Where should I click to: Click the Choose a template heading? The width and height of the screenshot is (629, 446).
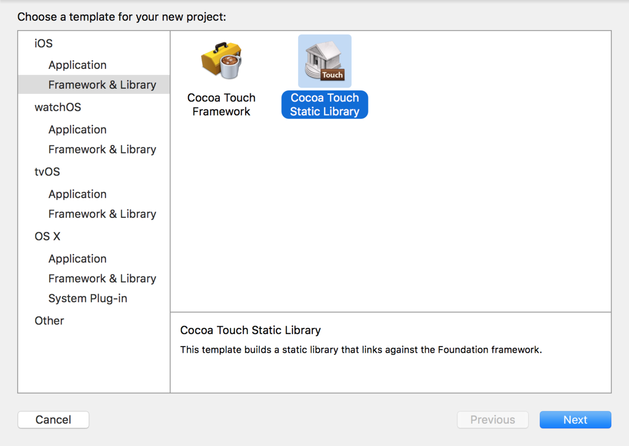click(122, 17)
